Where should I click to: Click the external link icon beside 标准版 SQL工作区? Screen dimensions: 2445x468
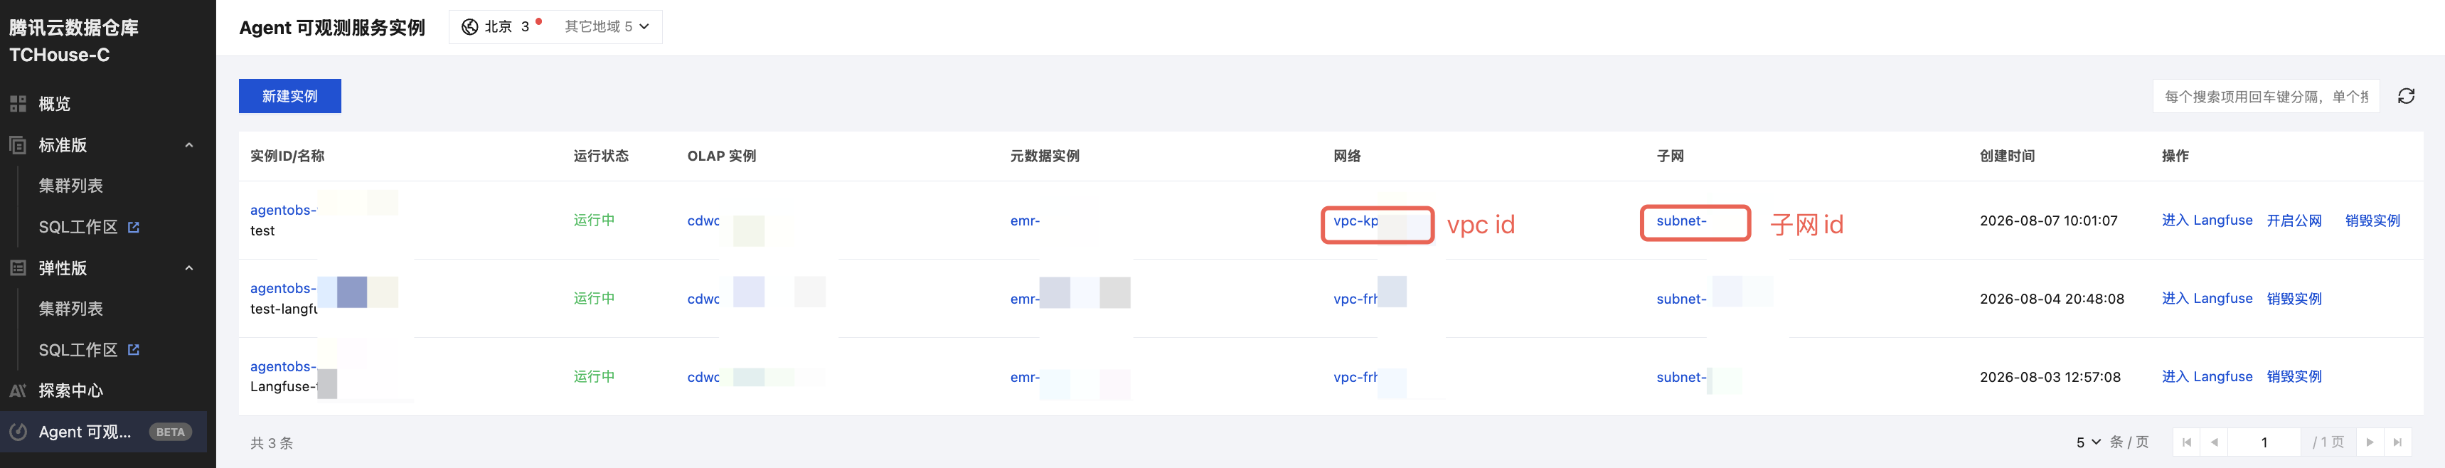134,227
